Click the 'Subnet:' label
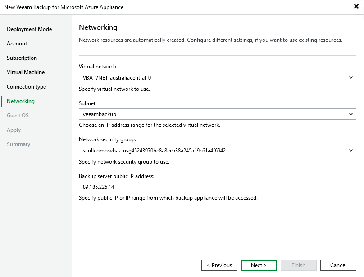Image resolution: width=364 pixels, height=277 pixels. [88, 103]
